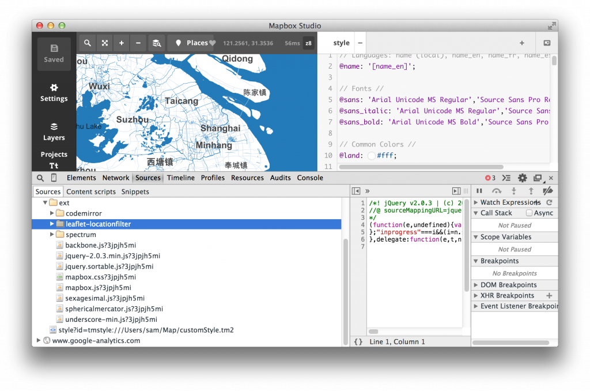Toggle fullscreen map view icon

(105, 43)
